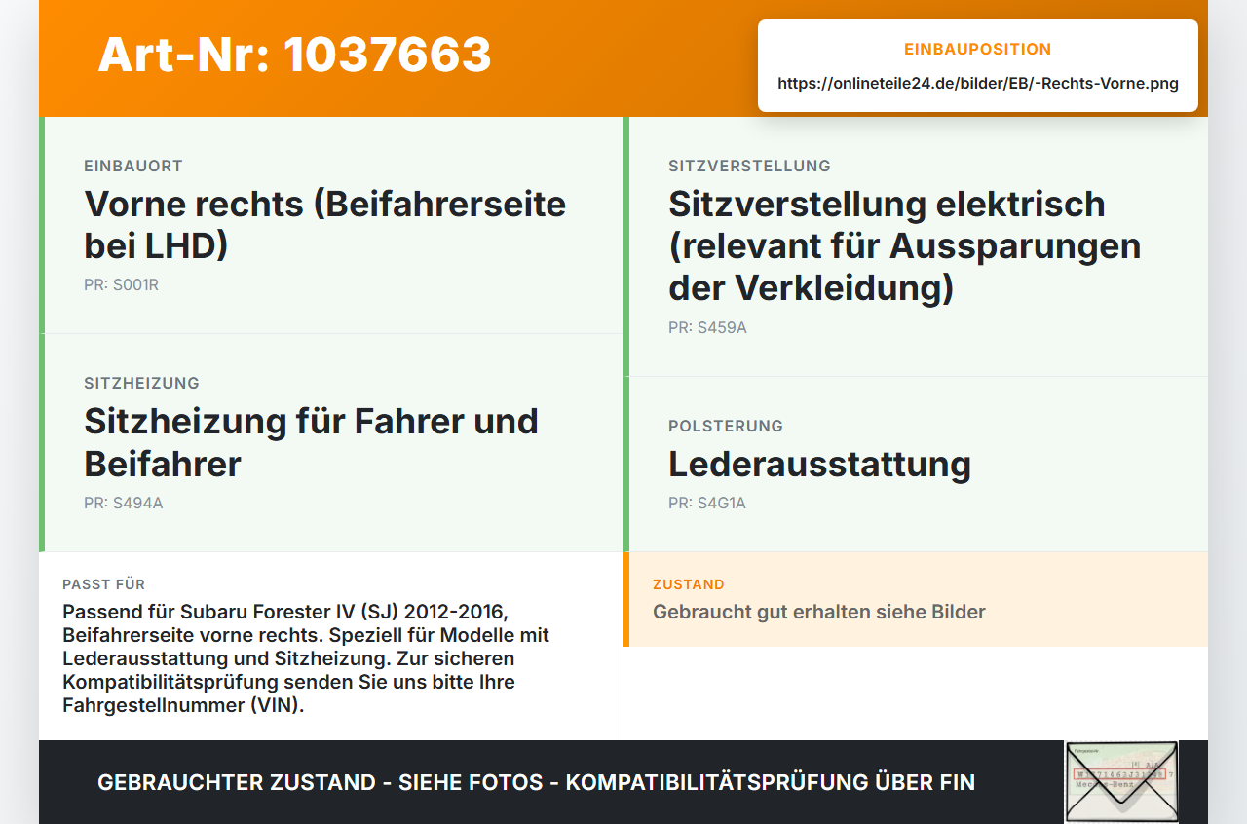Select the SITZHEIZUNG label

pyautogui.click(x=141, y=383)
